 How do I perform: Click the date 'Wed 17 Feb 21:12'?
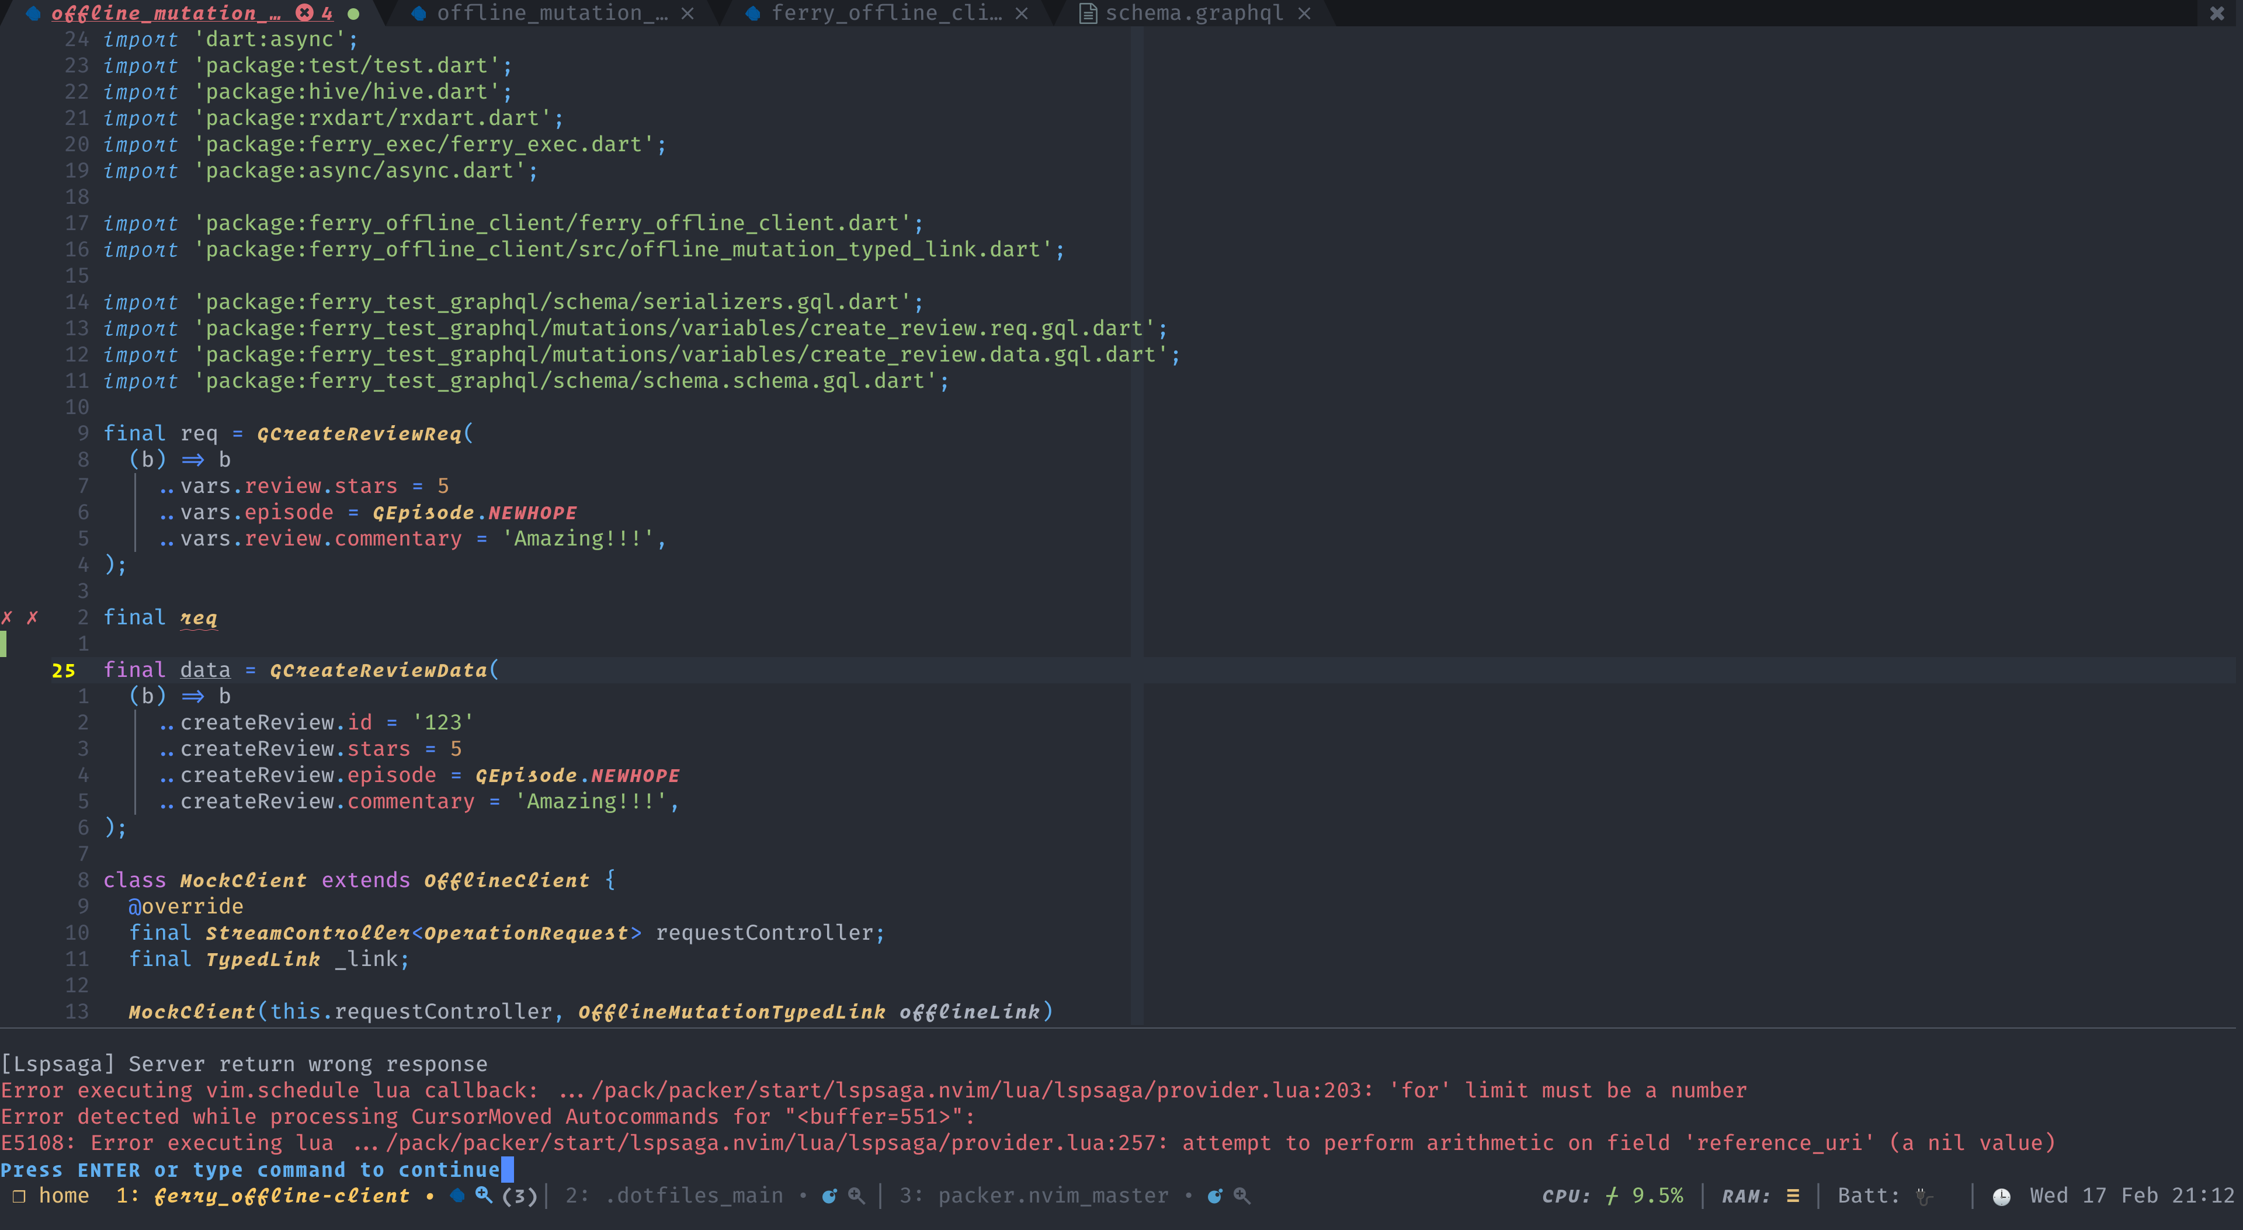tap(2133, 1196)
